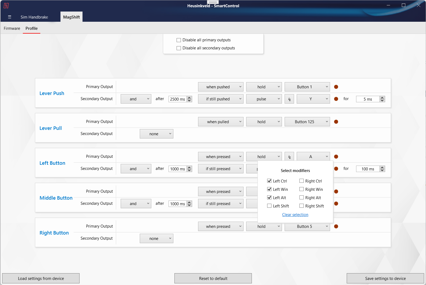Image resolution: width=426 pixels, height=285 pixels.
Task: Open Middle Button 'if still pressed' dropdown
Action: [x=221, y=204]
